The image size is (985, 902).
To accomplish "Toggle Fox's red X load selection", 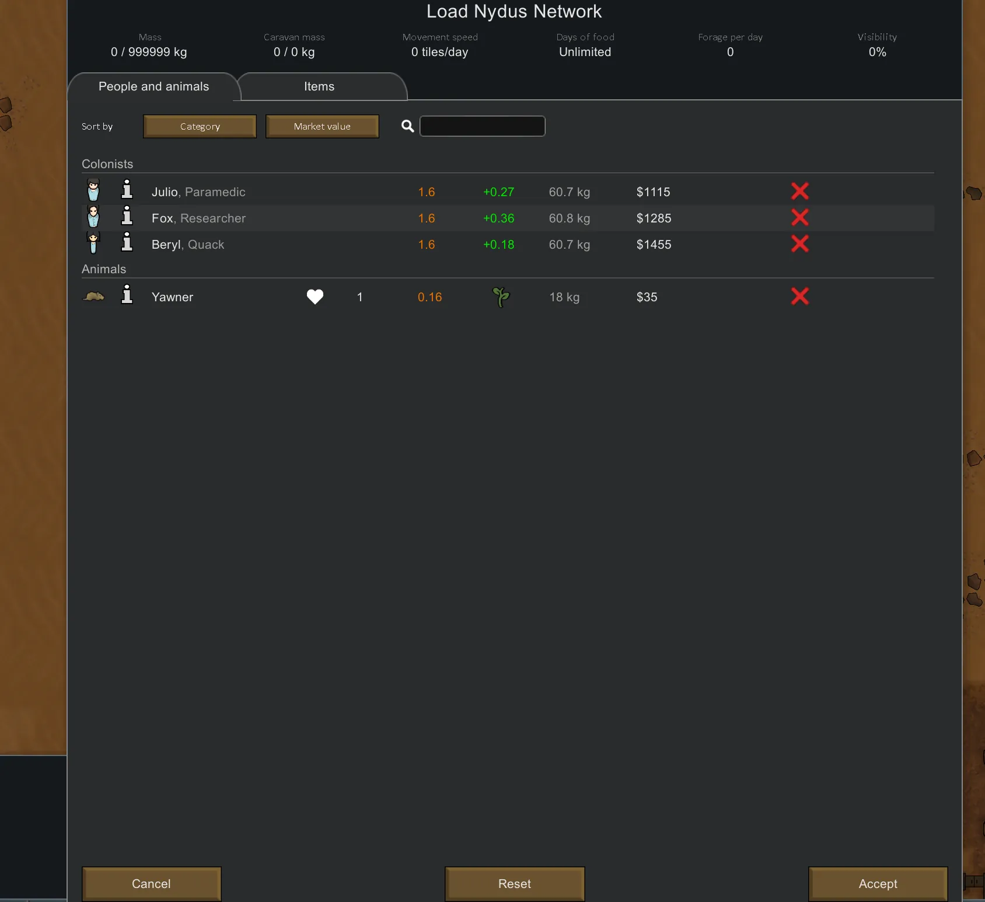I will click(x=799, y=218).
